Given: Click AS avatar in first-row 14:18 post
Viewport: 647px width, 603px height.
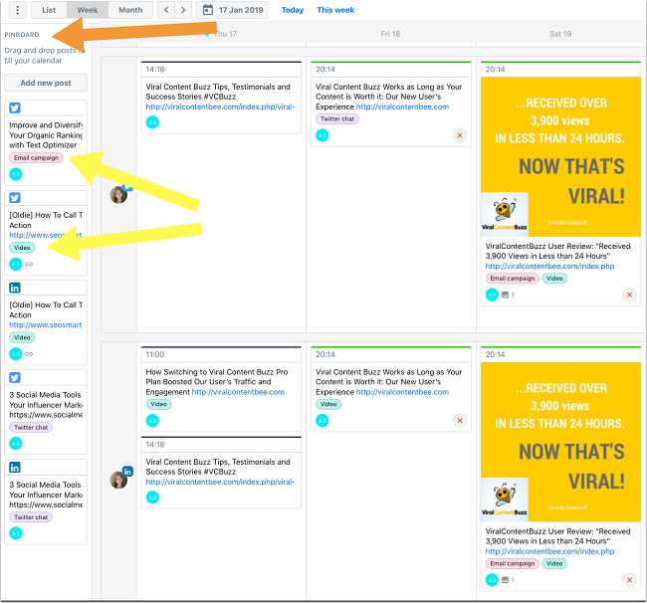Looking at the screenshot, I should 152,122.
